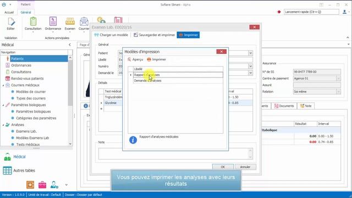The height and width of the screenshot is (198, 352).
Task: Click Charger un modèle in Examen Lab
Action: (111, 35)
